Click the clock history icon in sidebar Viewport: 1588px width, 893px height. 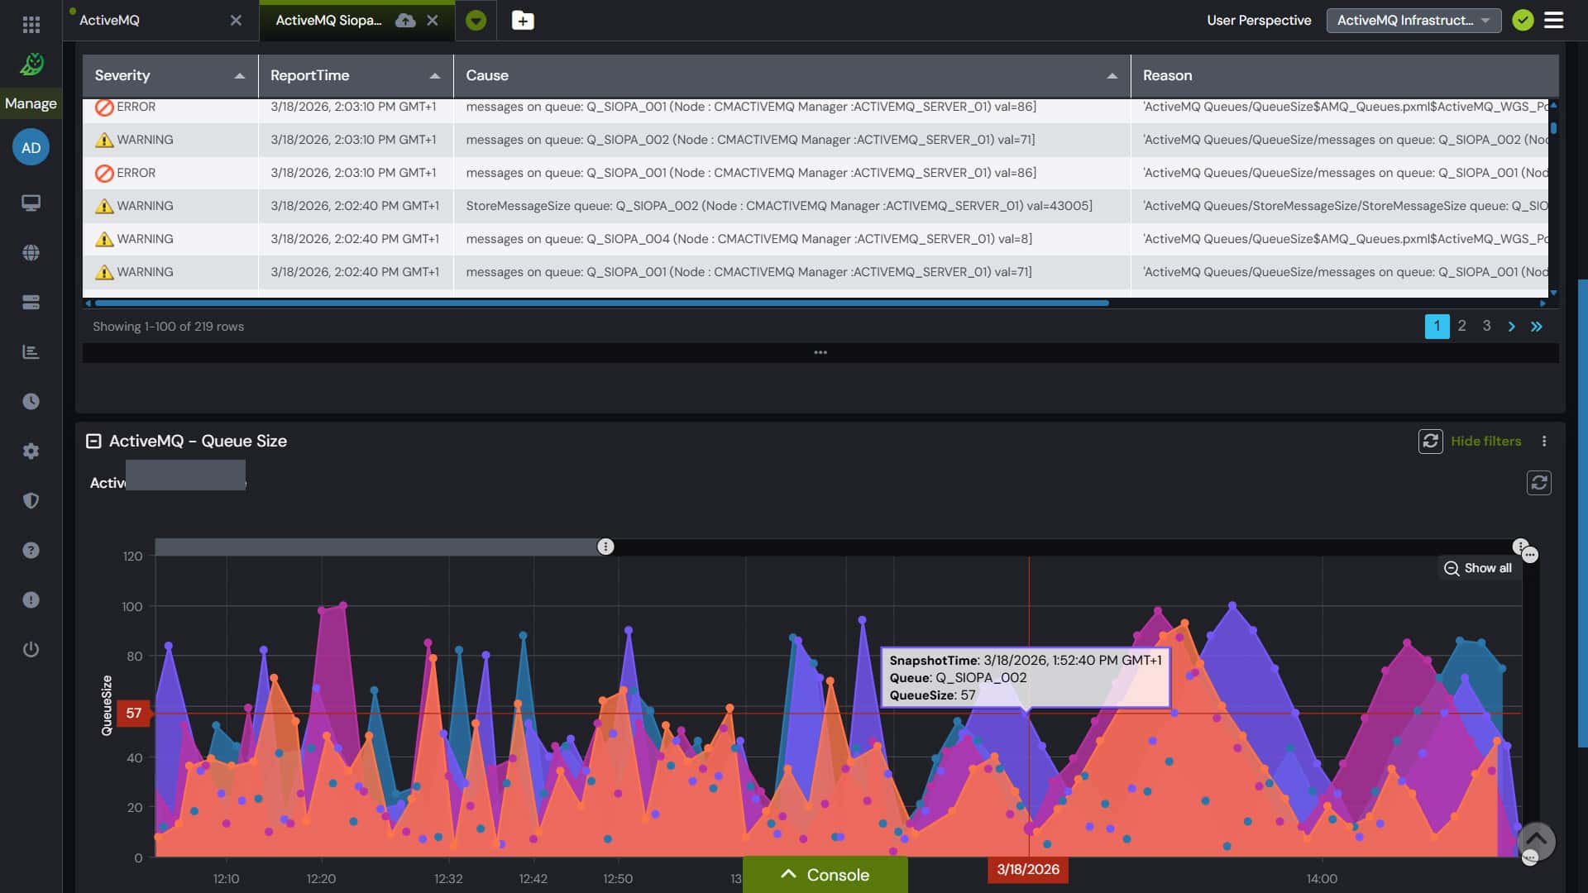31,401
